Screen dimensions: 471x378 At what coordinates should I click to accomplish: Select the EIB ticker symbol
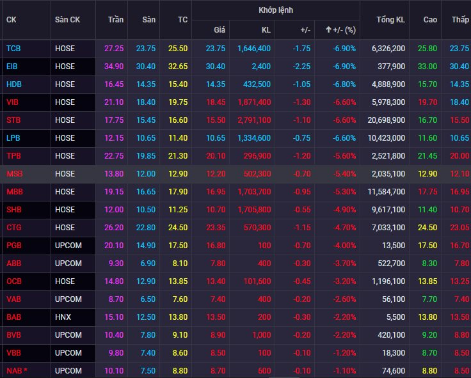pyautogui.click(x=12, y=66)
